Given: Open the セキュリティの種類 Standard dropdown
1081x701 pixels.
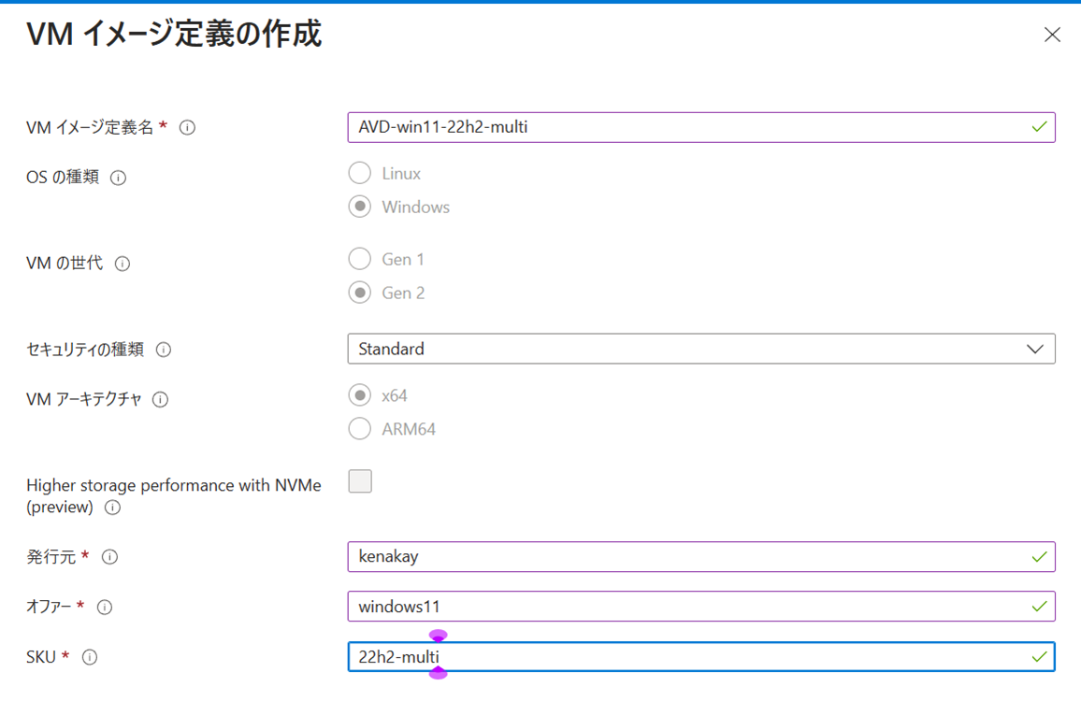Looking at the screenshot, I should (700, 349).
